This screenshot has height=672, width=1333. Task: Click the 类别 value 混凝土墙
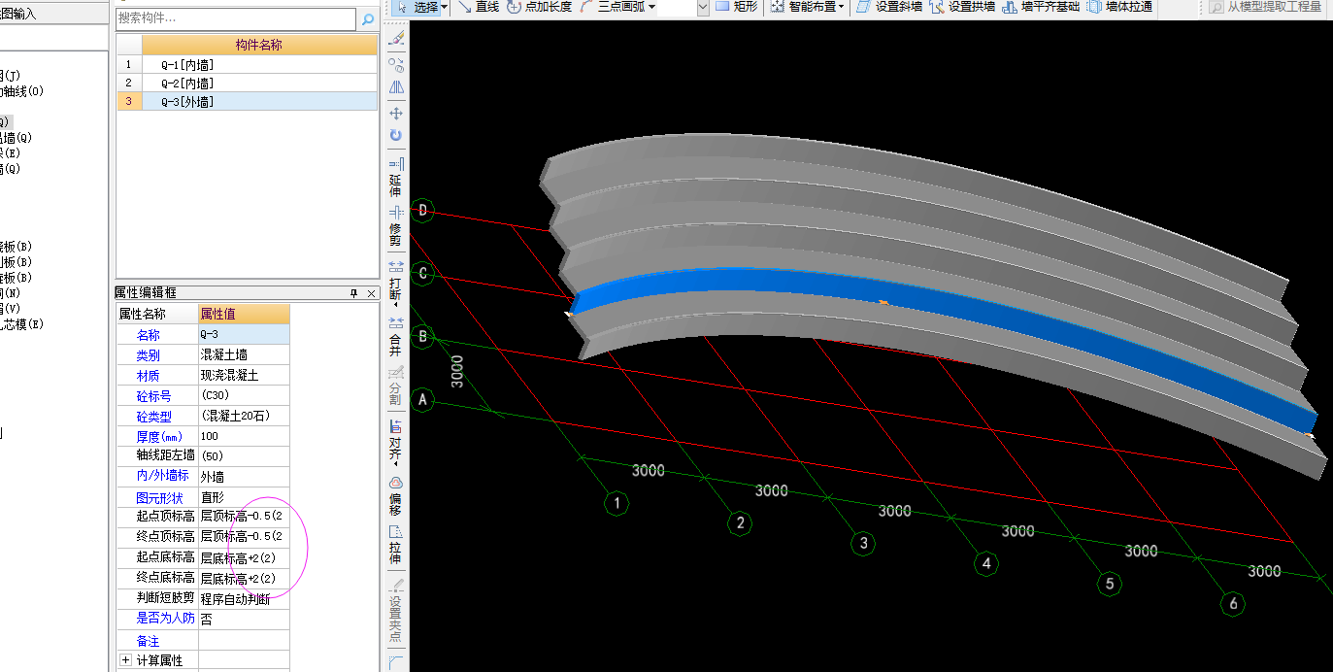coord(244,354)
